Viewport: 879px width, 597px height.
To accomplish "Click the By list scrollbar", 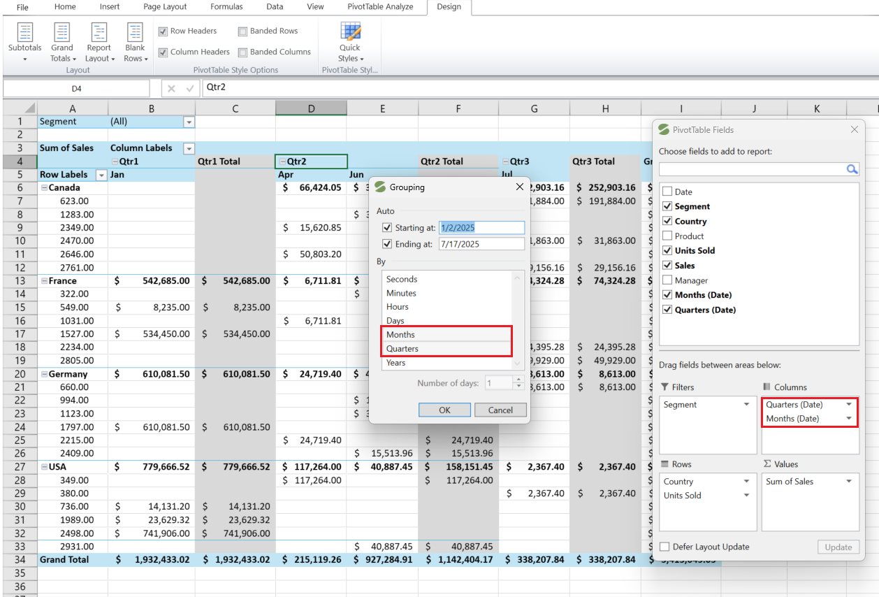I will tap(518, 320).
